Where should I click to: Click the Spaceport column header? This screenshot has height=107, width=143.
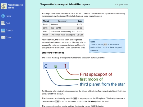(63, 21)
